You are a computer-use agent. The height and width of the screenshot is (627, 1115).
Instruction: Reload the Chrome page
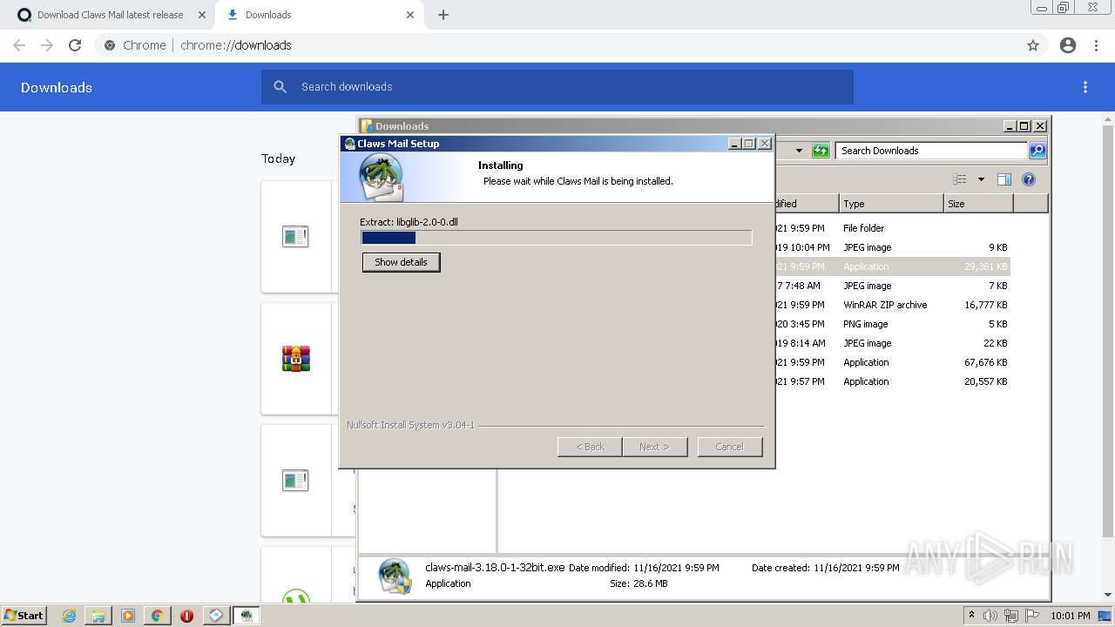pyautogui.click(x=75, y=45)
